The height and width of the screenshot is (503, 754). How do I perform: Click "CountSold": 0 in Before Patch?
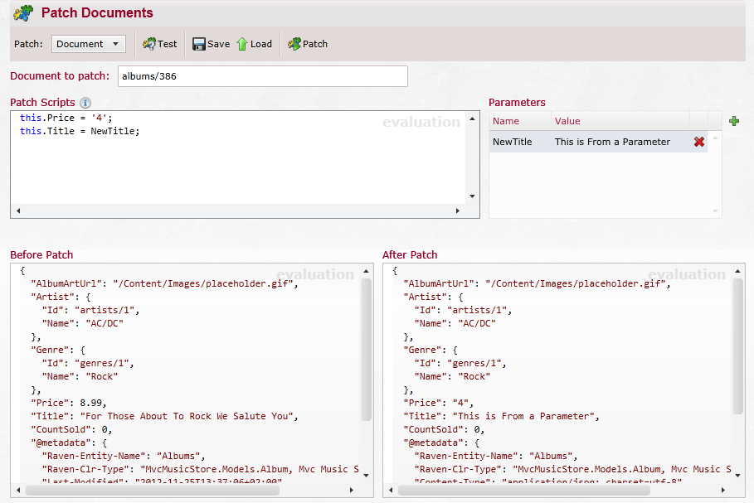71,429
